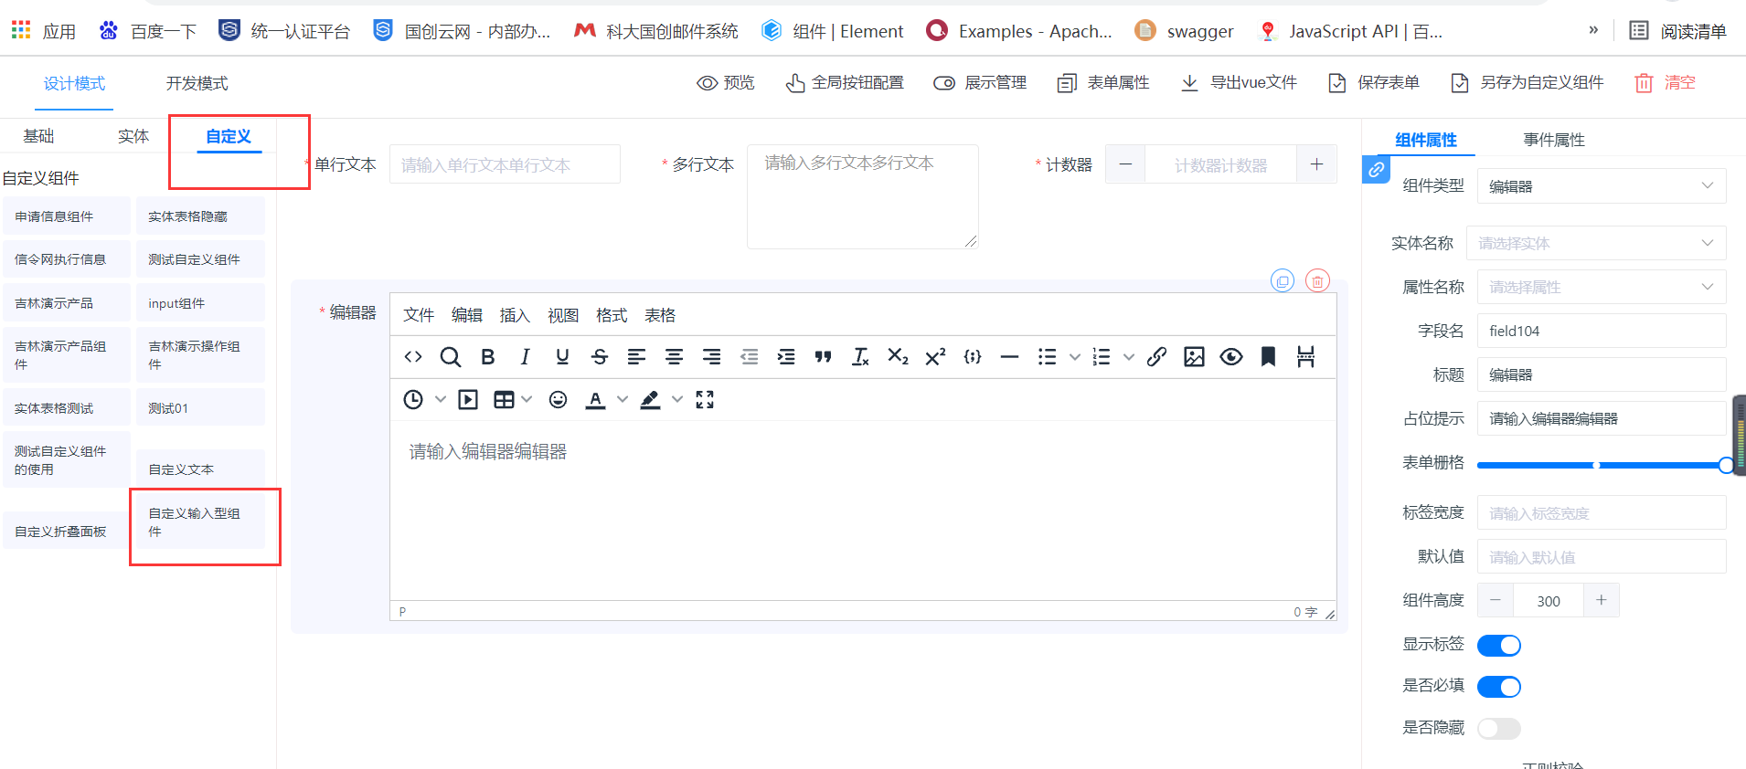Align text left in the editor

click(637, 357)
